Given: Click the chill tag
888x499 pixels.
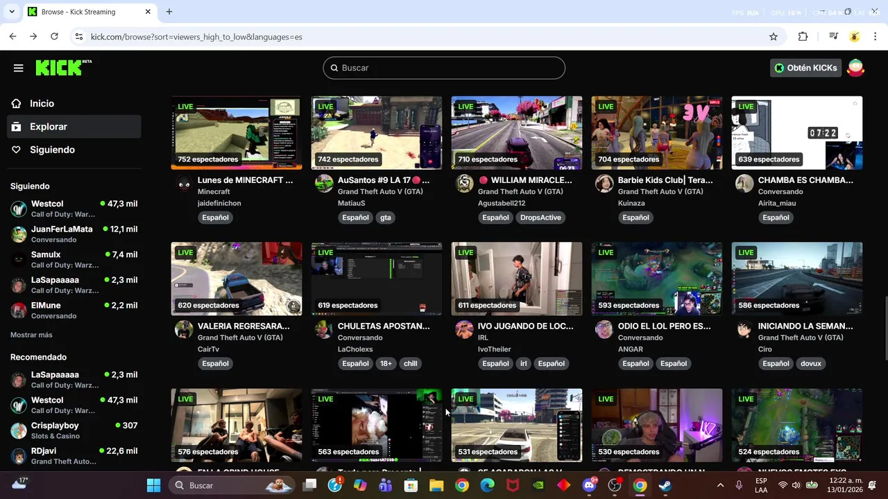Looking at the screenshot, I should click(411, 363).
